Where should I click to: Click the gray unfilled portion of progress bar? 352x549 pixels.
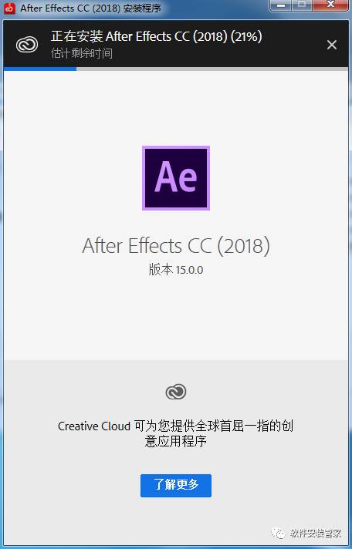212,69
